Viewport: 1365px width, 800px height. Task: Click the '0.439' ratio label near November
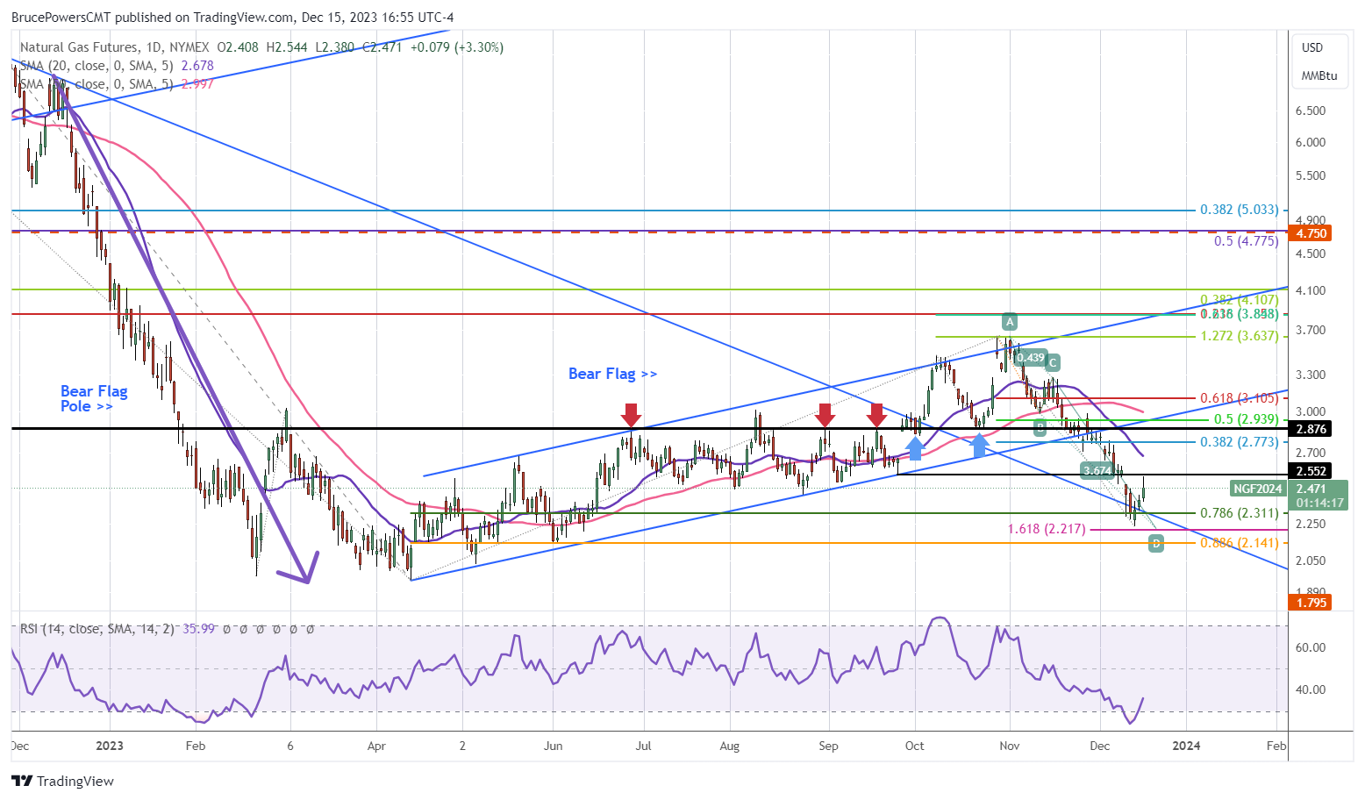pos(1031,358)
